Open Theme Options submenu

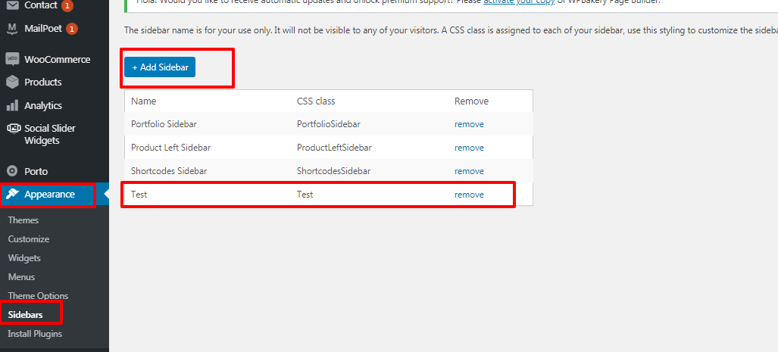coord(38,296)
